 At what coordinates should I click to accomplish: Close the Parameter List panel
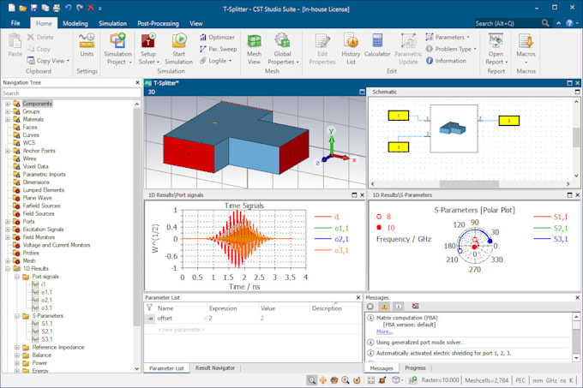click(x=358, y=298)
